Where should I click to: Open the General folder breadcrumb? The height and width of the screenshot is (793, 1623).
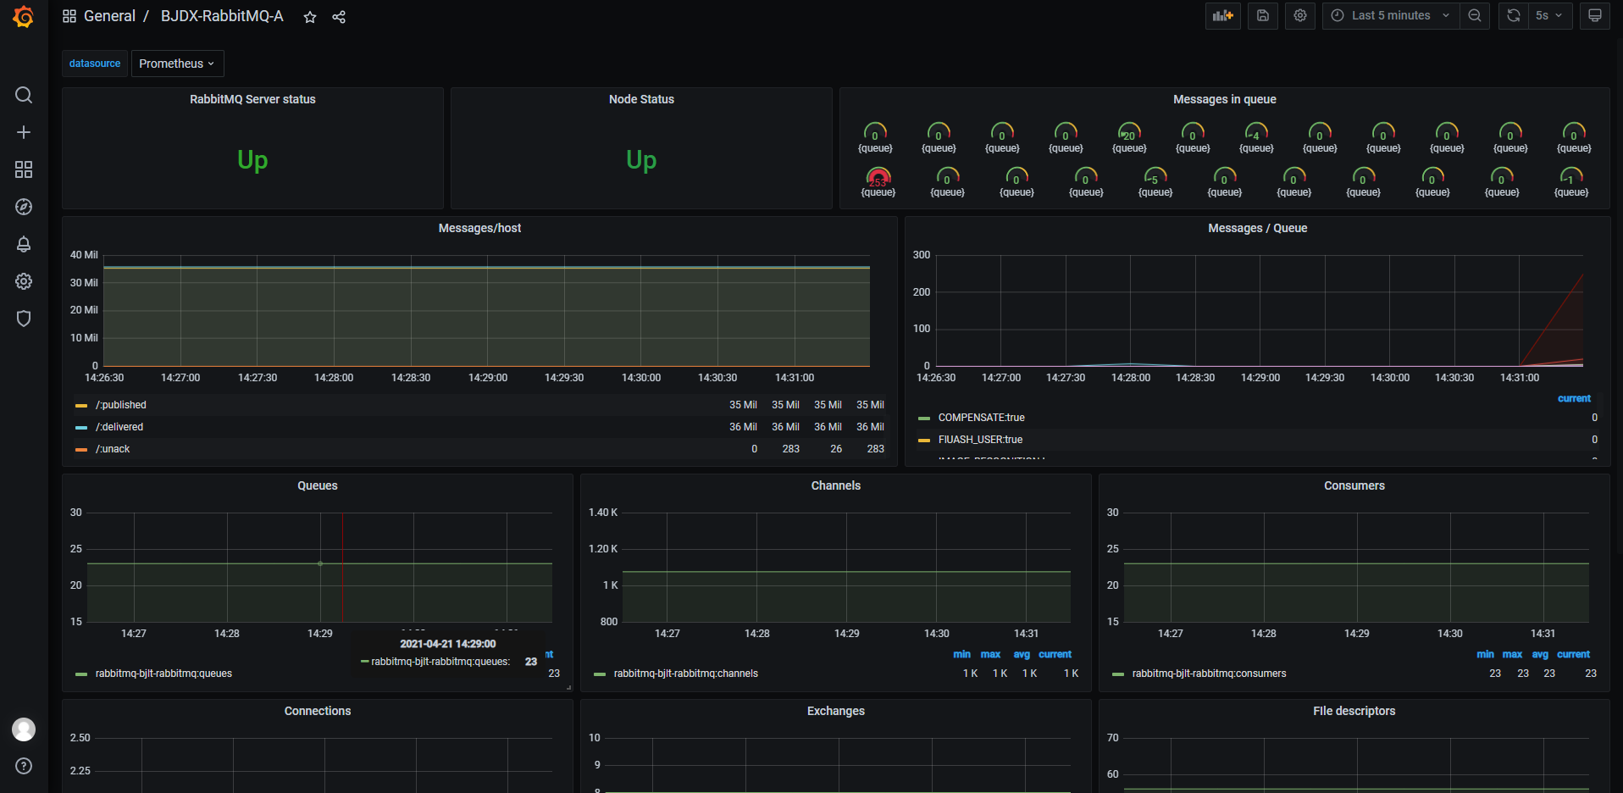pos(109,16)
